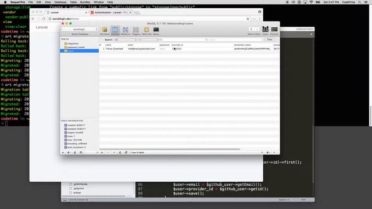Remove the selected row from table
This screenshot has width=372, height=209.
click(108, 153)
